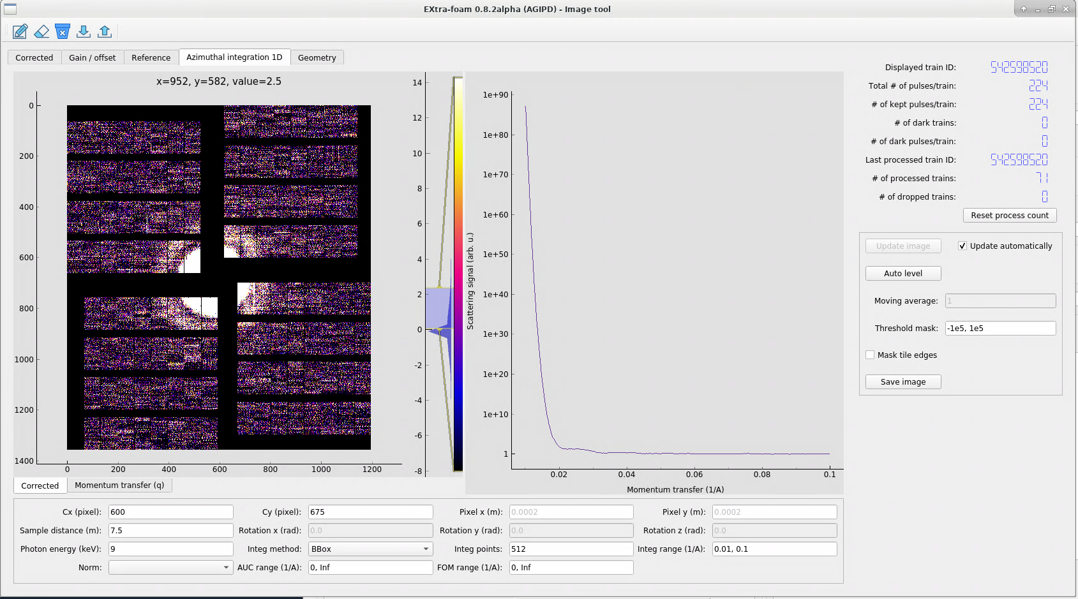
Task: Switch to the Geometry tab
Action: coord(317,57)
